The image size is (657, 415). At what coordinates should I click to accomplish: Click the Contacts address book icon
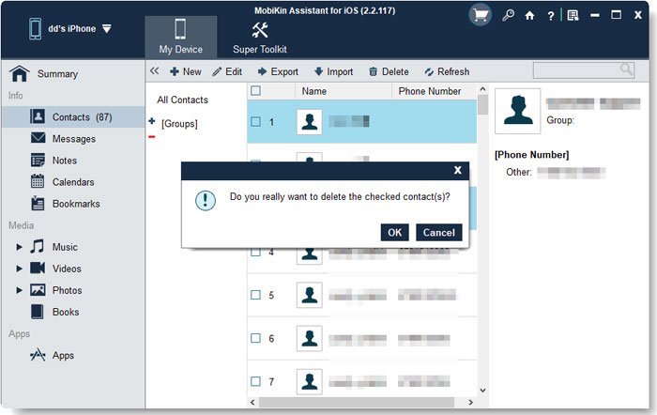click(x=38, y=116)
